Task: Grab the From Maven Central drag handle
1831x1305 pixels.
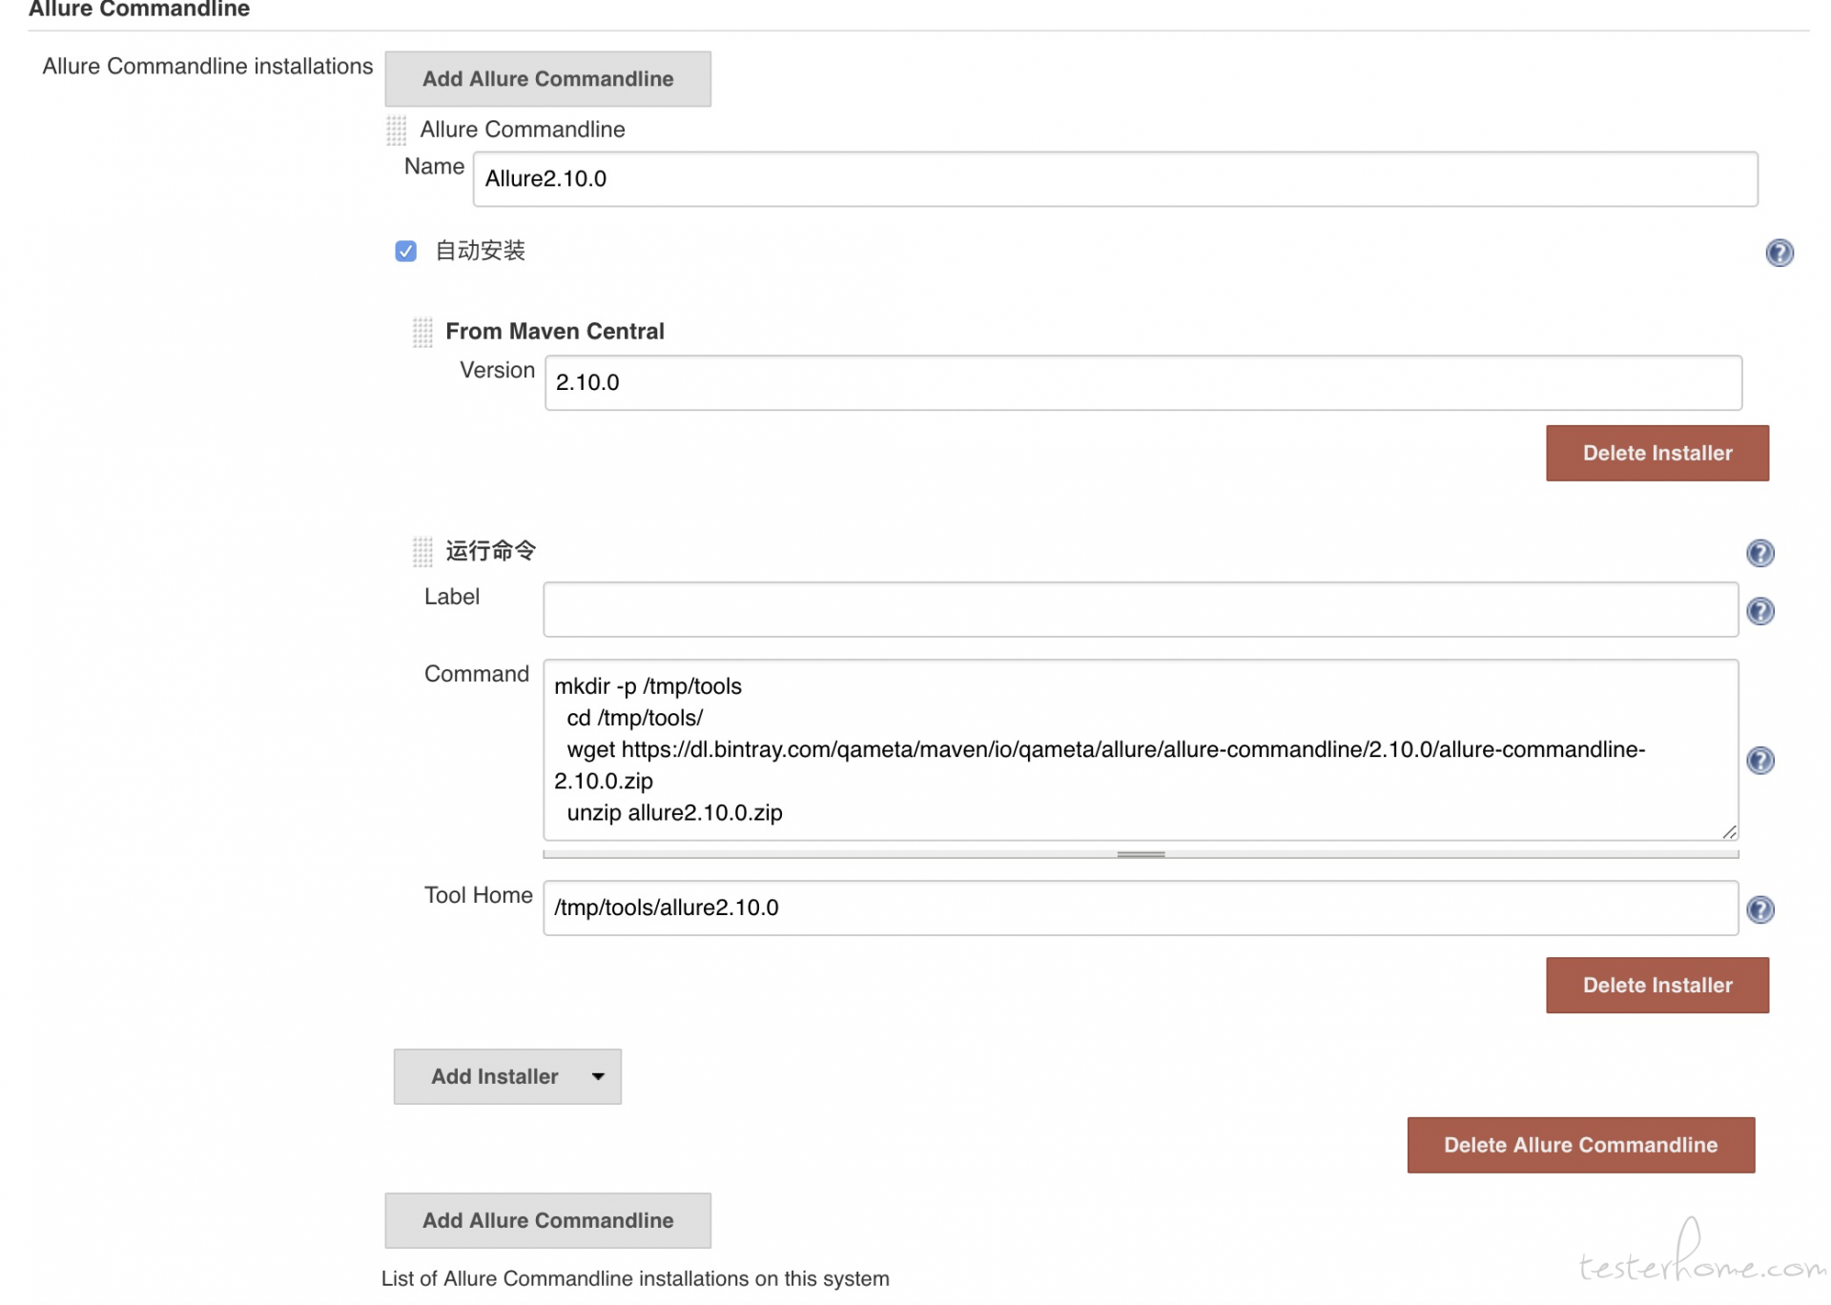Action: tap(422, 332)
